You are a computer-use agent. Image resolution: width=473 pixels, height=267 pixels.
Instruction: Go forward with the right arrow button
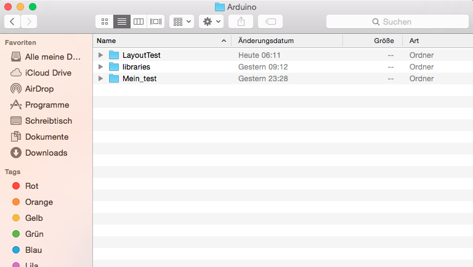click(29, 22)
